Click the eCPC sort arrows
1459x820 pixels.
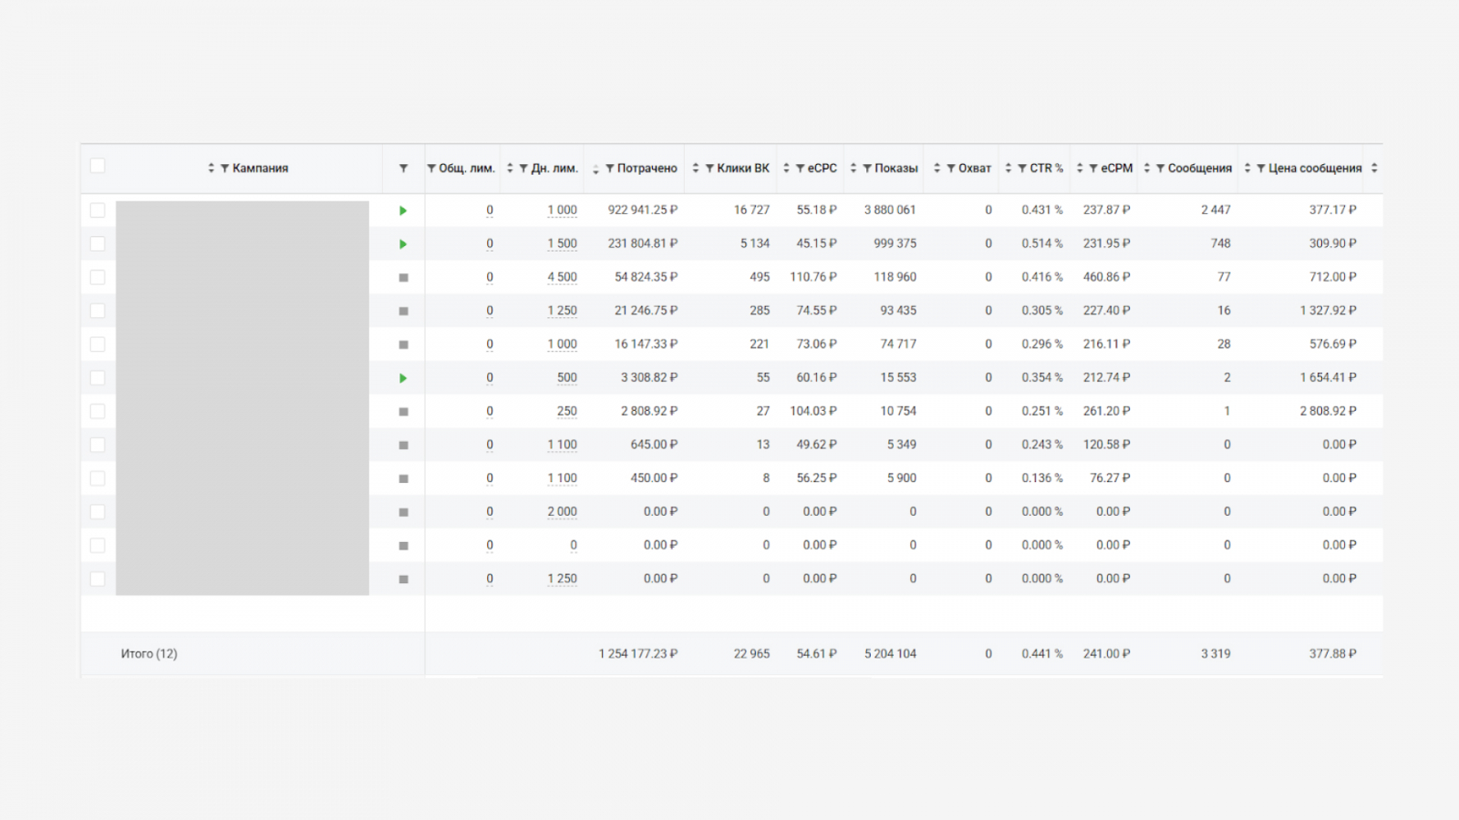point(786,169)
